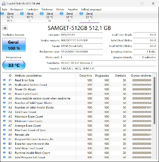This screenshot has height=162, width=159.
Task: Select the C: disk showing 44 °C
Action: (x=69, y=17)
